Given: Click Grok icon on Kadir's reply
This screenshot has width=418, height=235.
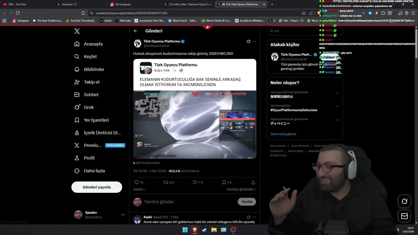Looking at the screenshot, I should [x=249, y=217].
